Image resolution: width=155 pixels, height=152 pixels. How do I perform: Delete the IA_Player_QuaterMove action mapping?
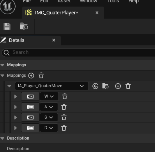pyautogui.click(x=128, y=86)
